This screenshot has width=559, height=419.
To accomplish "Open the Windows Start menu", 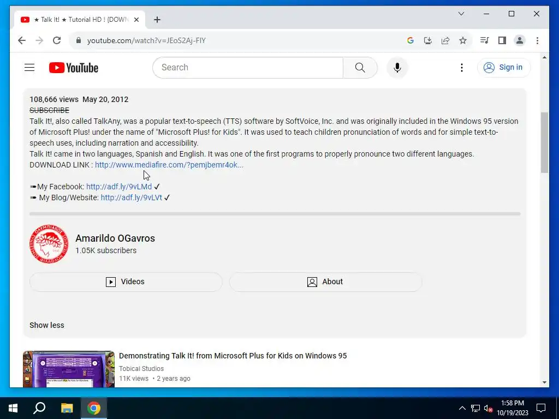I will coord(13,408).
